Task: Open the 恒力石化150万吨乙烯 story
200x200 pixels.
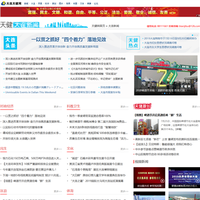Action: pos(32,158)
